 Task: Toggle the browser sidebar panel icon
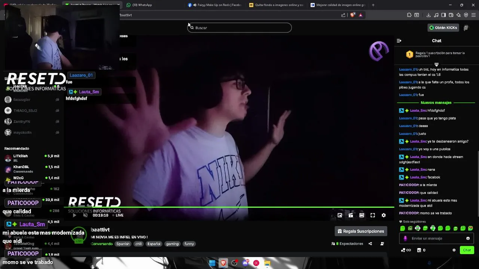coord(443,15)
